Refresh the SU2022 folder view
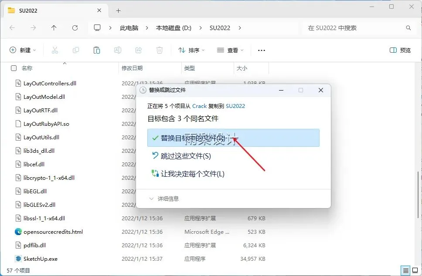Image resolution: width=422 pixels, height=276 pixels. click(75, 28)
